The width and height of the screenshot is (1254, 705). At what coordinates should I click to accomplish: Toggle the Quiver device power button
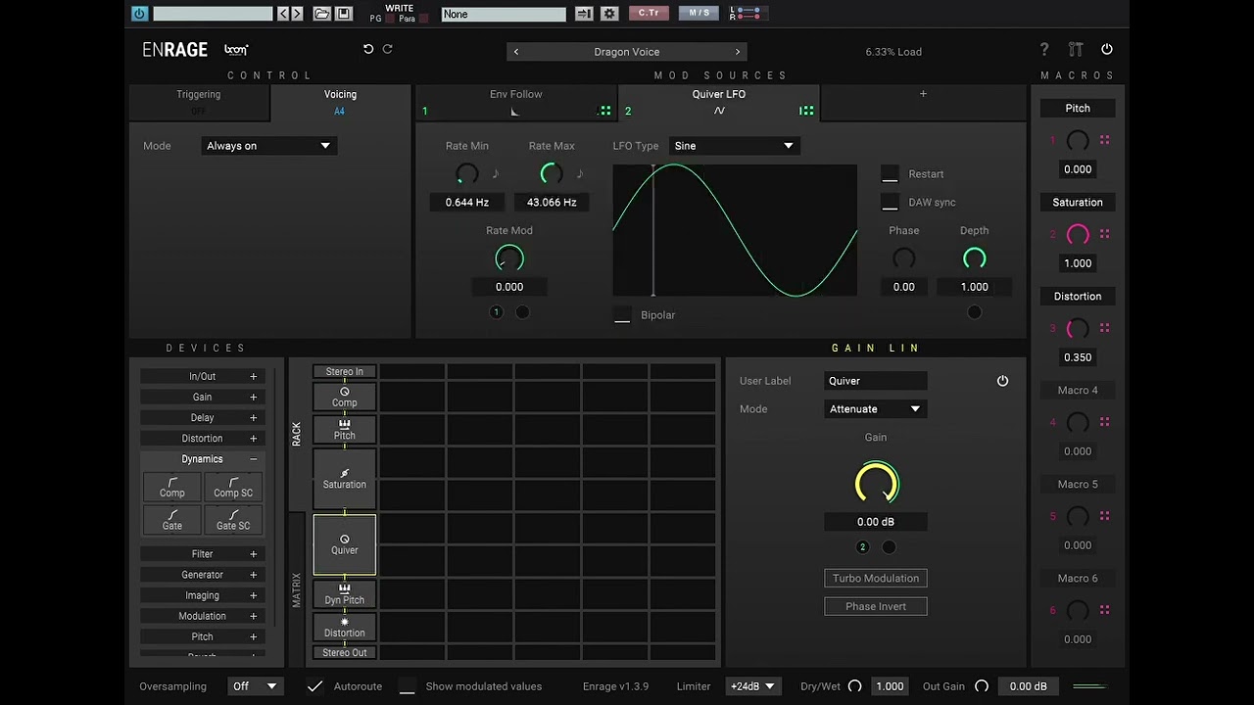point(1002,381)
